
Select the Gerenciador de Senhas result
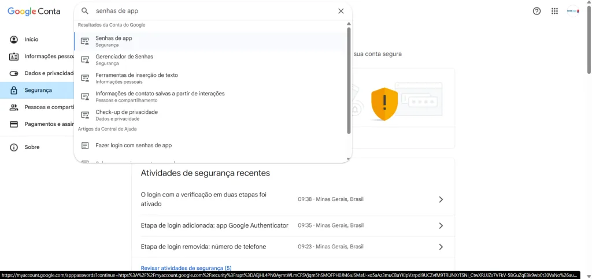coord(210,59)
